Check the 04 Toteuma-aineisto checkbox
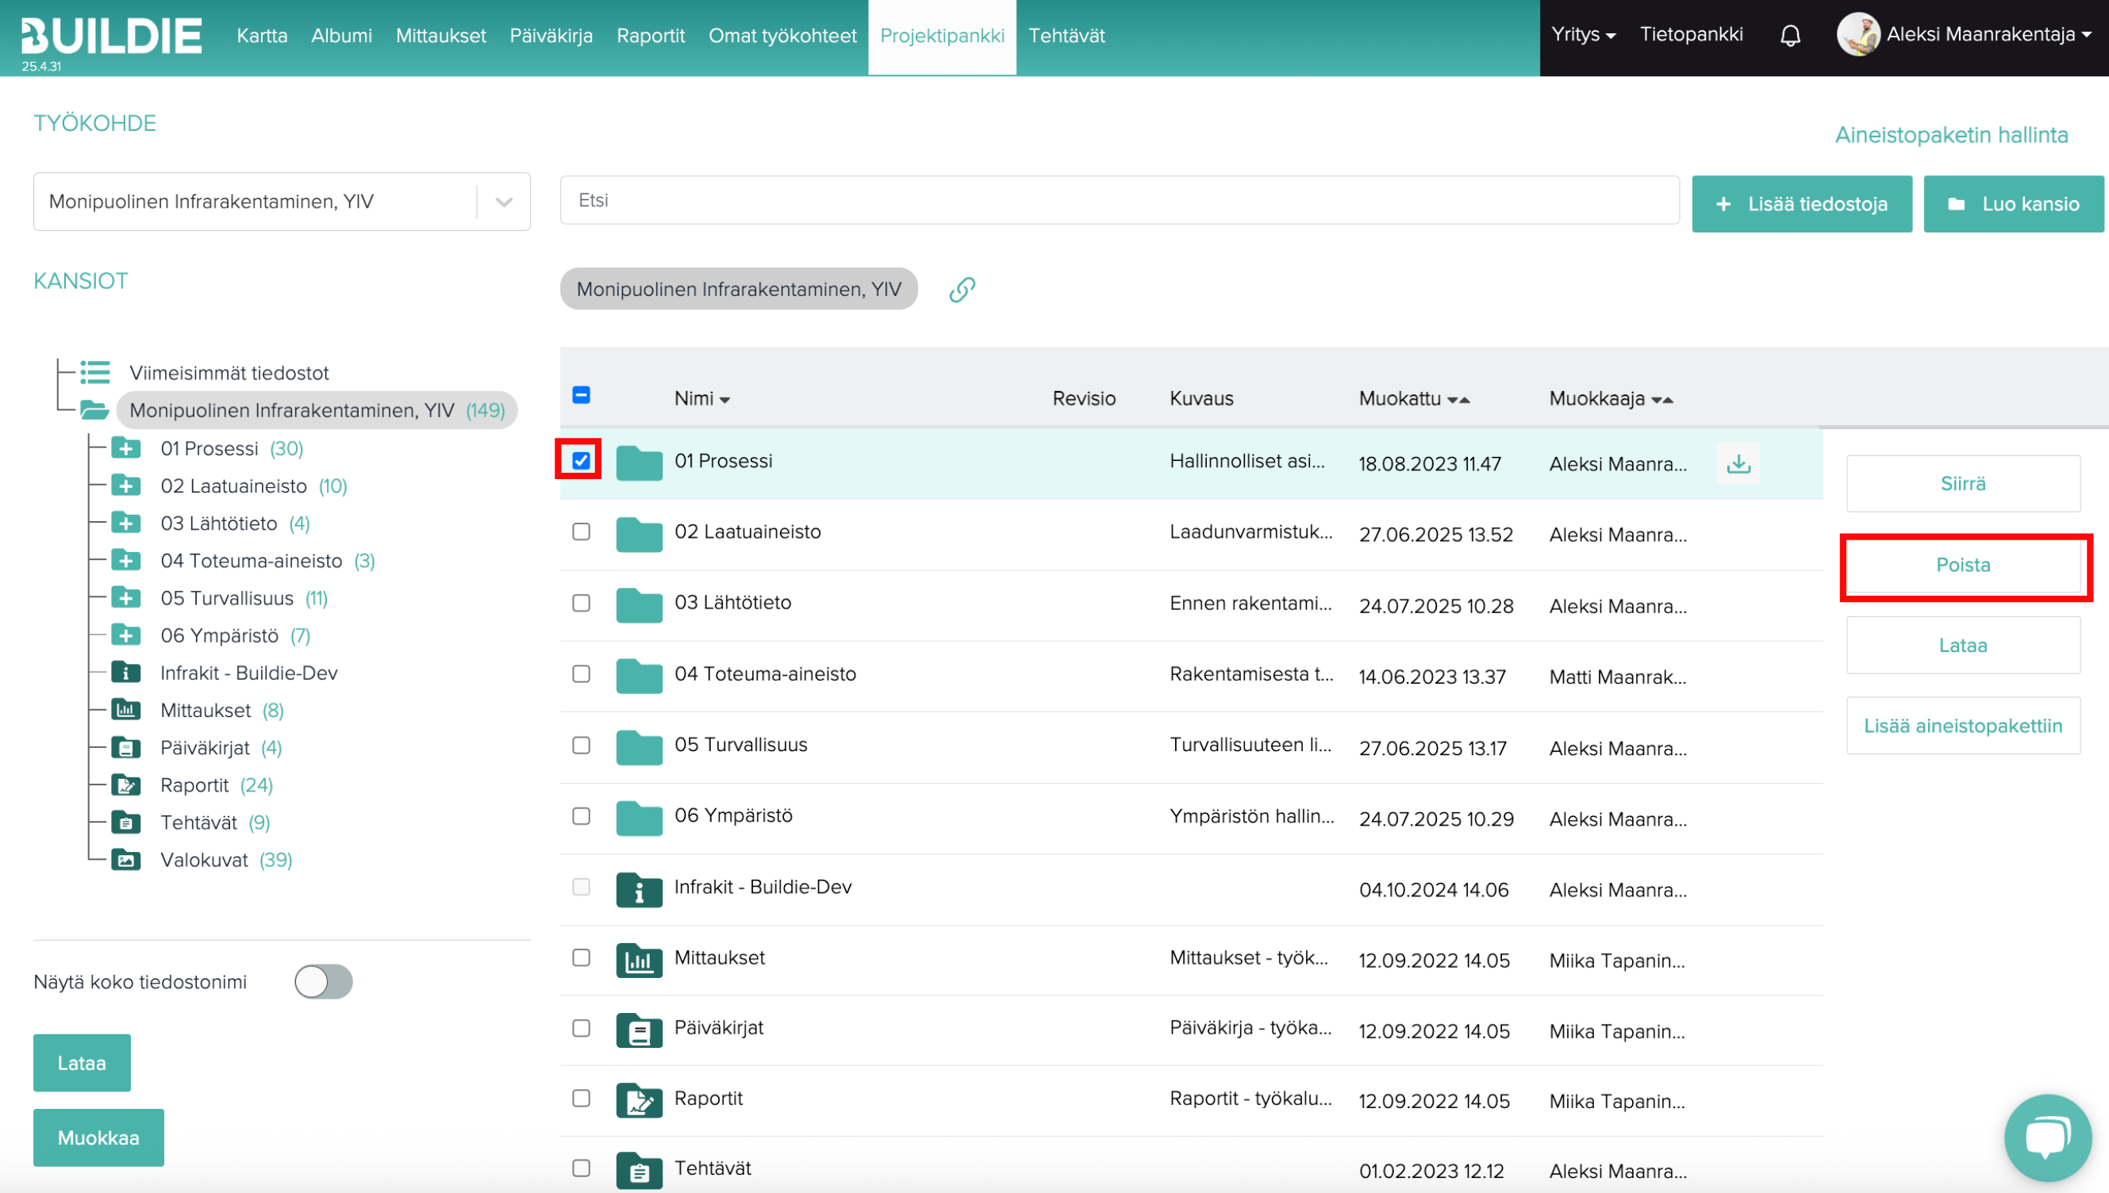Image resolution: width=2109 pixels, height=1193 pixels. [581, 673]
